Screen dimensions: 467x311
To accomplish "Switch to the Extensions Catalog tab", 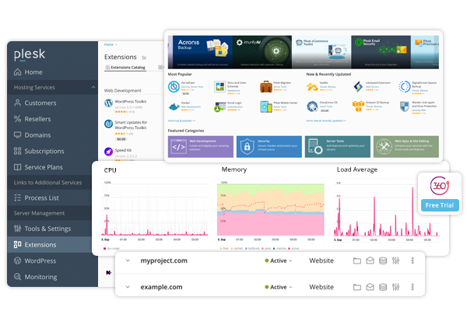I will click(x=129, y=68).
